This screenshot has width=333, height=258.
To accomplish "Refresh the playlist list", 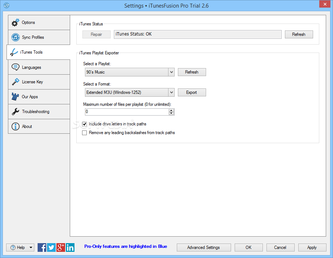I will tap(192, 72).
